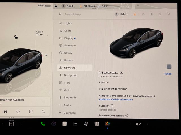Select Display in the settings menu
Image resolution: width=181 pixels, height=135 pixels.
point(69,38)
